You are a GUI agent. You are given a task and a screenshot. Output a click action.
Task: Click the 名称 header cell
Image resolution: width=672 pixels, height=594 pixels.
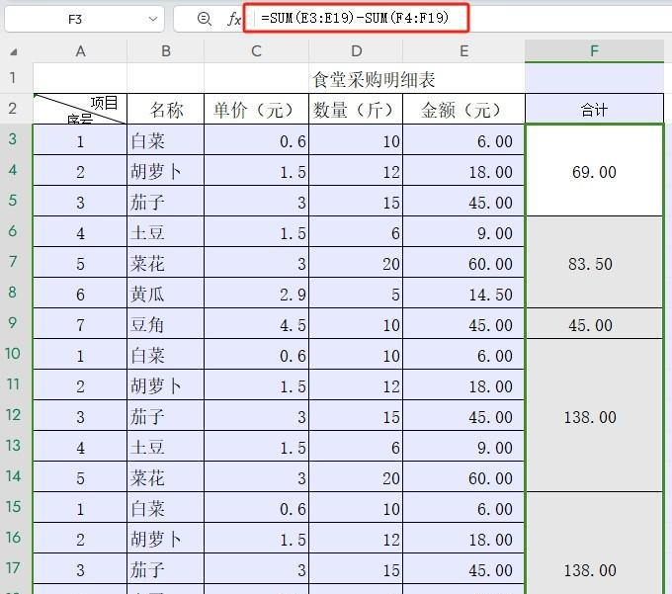pos(166,110)
